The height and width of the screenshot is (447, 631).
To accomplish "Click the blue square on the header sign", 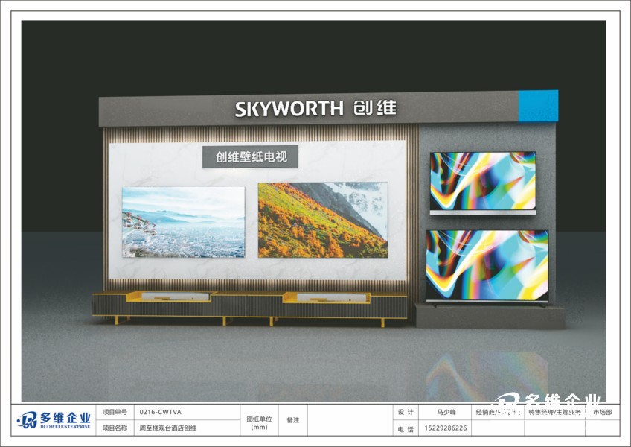I will [539, 106].
